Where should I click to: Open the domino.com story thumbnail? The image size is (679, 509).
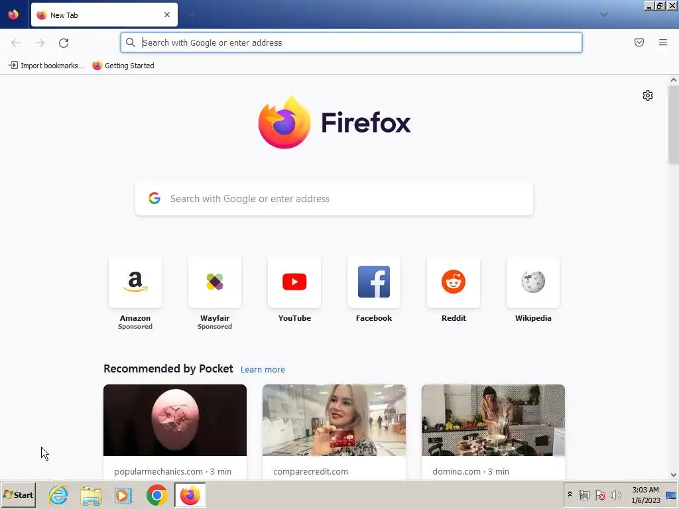(493, 420)
